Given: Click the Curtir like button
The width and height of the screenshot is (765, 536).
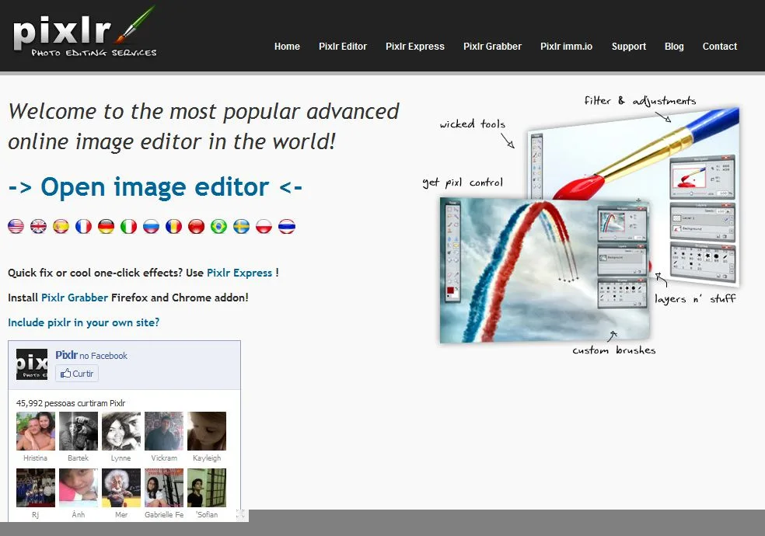Looking at the screenshot, I should click(77, 374).
